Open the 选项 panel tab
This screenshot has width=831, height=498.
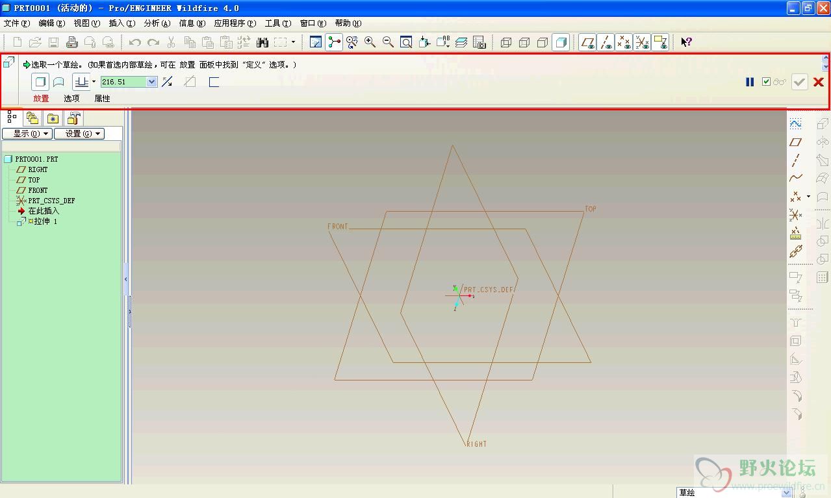[x=71, y=99]
